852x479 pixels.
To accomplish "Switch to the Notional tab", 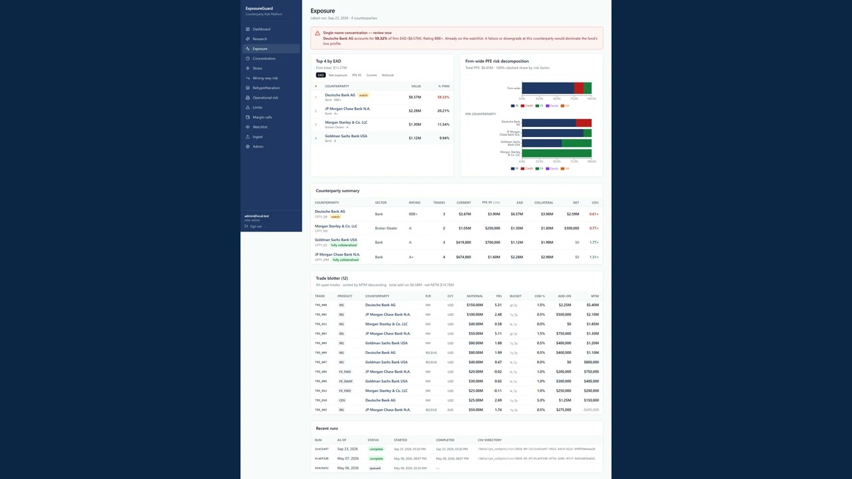I will click(387, 75).
